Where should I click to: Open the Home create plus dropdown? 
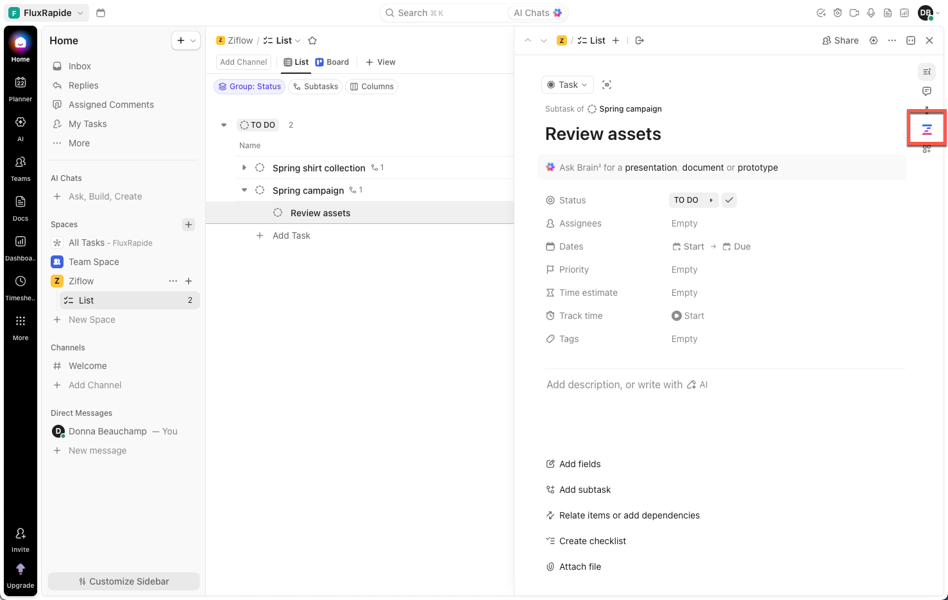[186, 40]
